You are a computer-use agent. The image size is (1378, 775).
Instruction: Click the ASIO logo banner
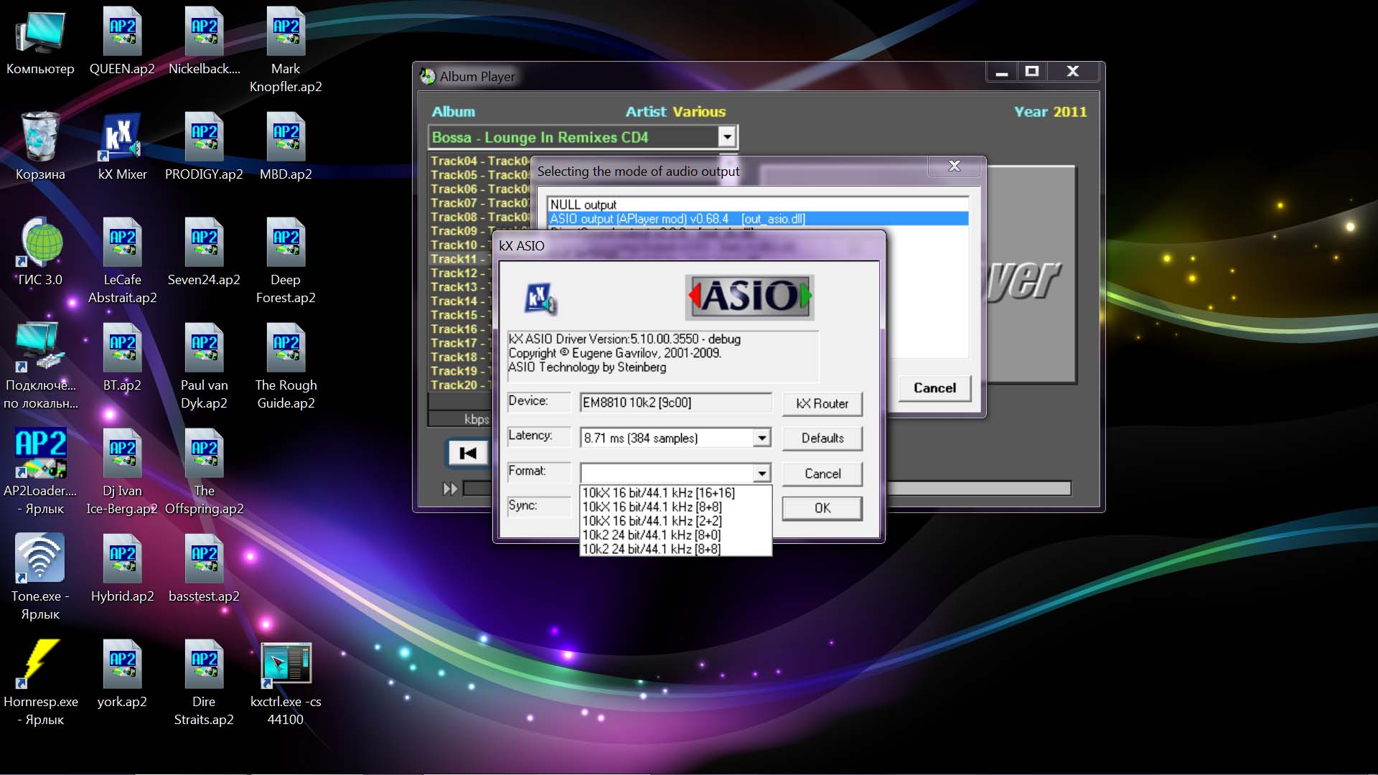[x=749, y=296]
